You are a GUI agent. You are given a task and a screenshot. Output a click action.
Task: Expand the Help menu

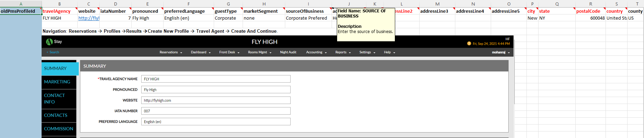click(390, 52)
